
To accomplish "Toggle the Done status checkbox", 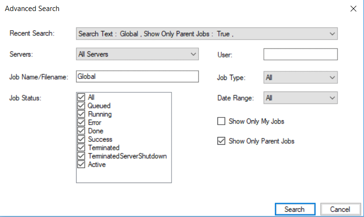I will (81, 131).
